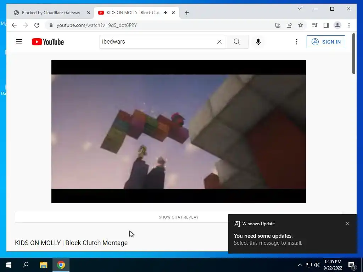Viewport: 363px width, 272px height.
Task: Dismiss the Windows Update notification
Action: [347, 223]
